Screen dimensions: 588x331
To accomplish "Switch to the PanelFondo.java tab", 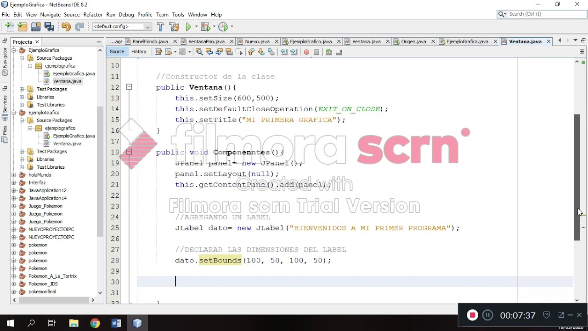I will (150, 41).
